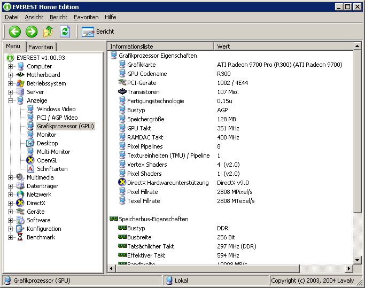
Task: Select the Monitor tree item
Action: [x=46, y=135]
